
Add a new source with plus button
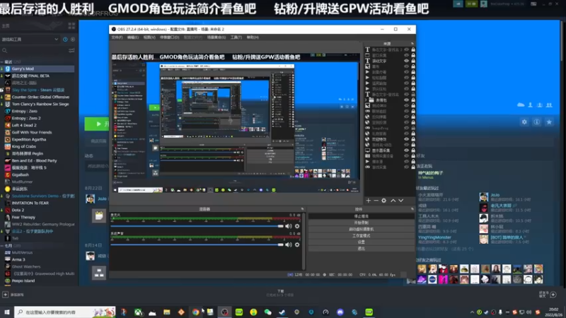[x=368, y=201]
